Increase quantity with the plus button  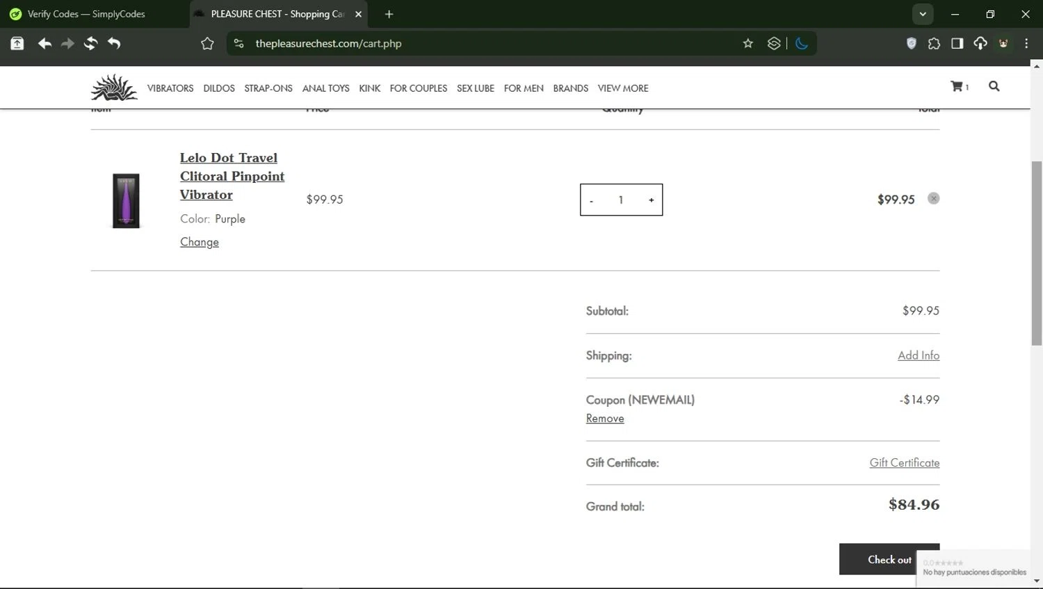click(x=651, y=200)
